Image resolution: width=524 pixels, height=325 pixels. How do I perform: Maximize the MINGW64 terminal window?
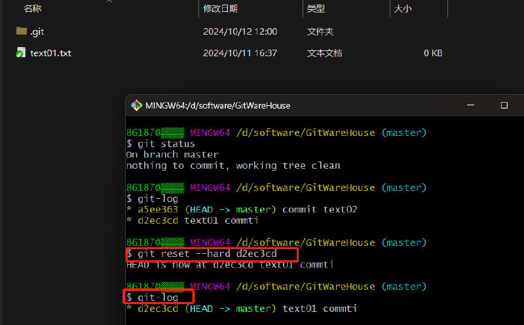(504, 105)
